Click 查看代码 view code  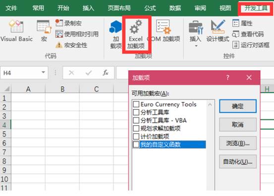pyautogui.click(x=248, y=34)
